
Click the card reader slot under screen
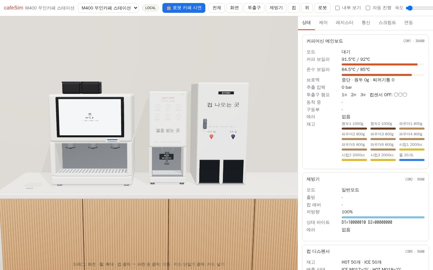pyautogui.click(x=112, y=140)
